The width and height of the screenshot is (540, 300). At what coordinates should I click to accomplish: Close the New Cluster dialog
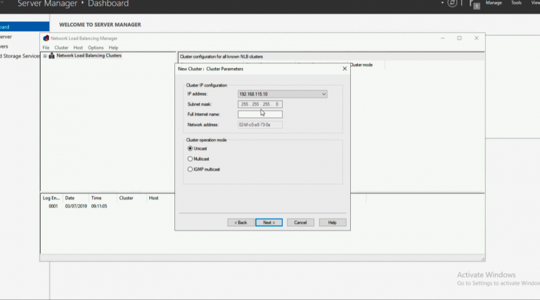tap(345, 69)
